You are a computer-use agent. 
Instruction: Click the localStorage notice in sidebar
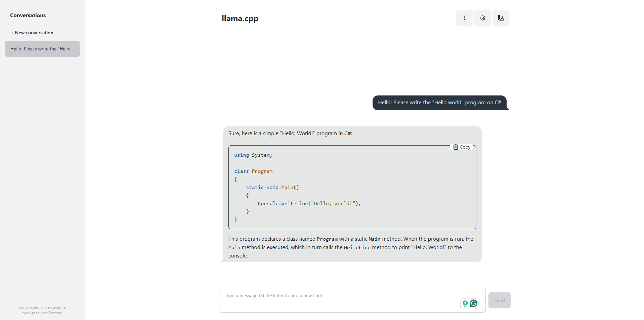(x=42, y=310)
